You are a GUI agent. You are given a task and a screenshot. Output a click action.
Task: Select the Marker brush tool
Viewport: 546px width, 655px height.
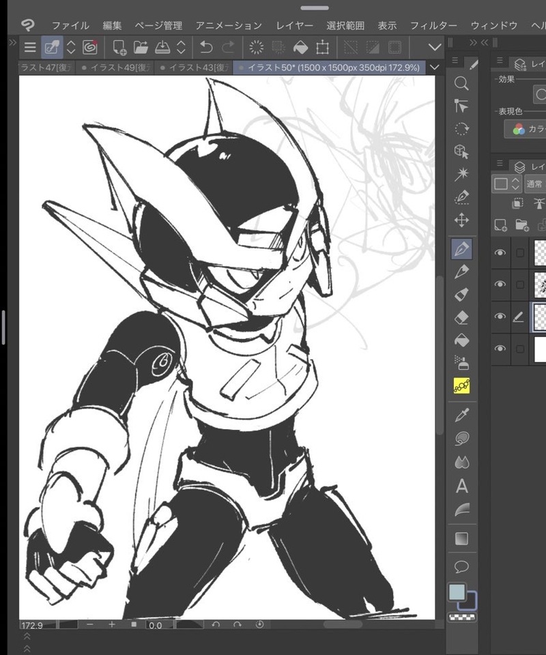click(461, 295)
